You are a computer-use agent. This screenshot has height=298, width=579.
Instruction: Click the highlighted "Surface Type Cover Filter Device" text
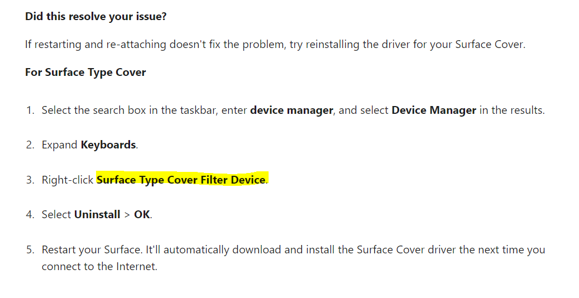coord(181,180)
